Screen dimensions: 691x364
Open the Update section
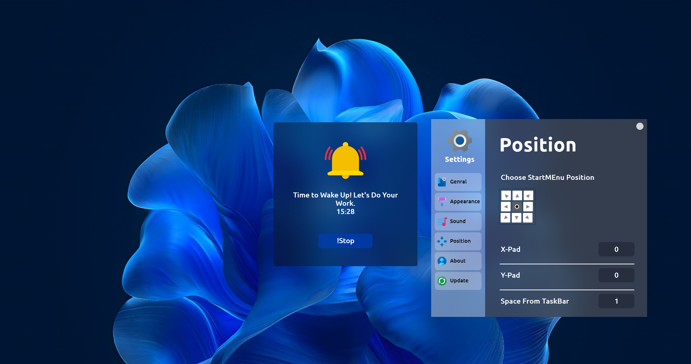pyautogui.click(x=458, y=281)
